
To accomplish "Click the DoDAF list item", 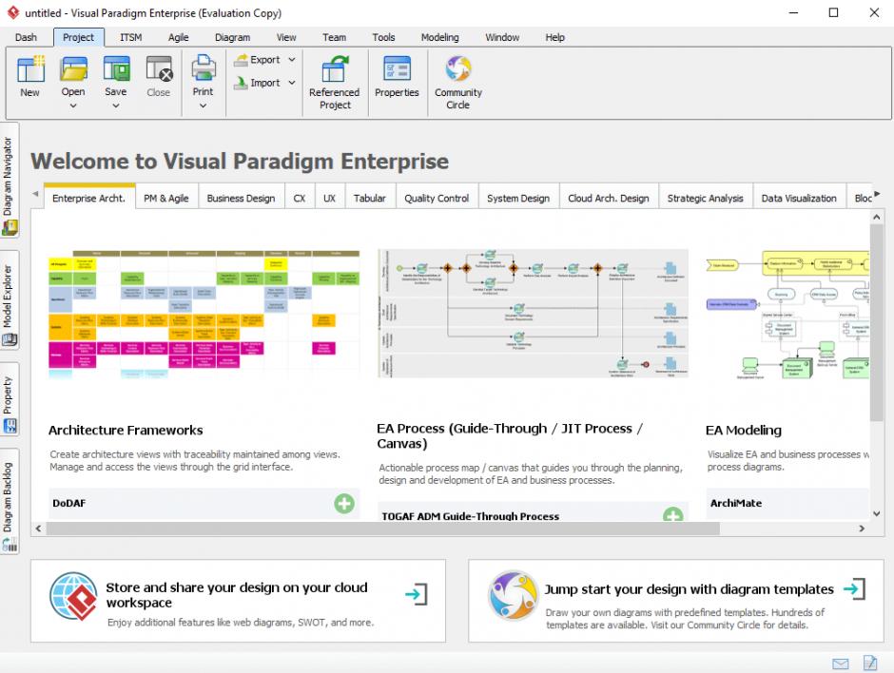I will click(204, 503).
